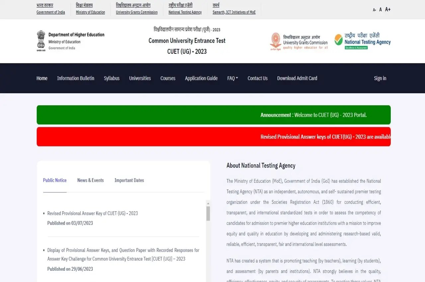Click the notice list scrollbar thumb
Viewport: 425px width, 282px height.
(x=208, y=213)
